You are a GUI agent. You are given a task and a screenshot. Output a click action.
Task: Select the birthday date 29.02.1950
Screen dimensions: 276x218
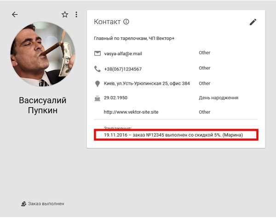115,98
